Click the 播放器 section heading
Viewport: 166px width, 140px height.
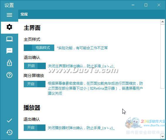(32, 108)
